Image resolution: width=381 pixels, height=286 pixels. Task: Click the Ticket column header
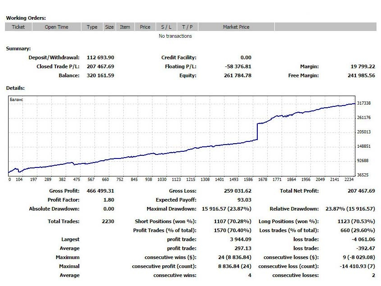[x=18, y=27]
